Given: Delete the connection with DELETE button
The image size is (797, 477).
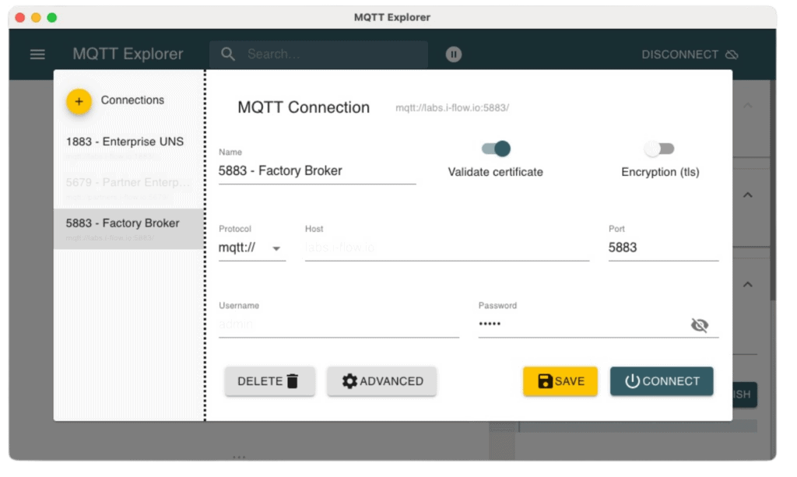Looking at the screenshot, I should 269,381.
